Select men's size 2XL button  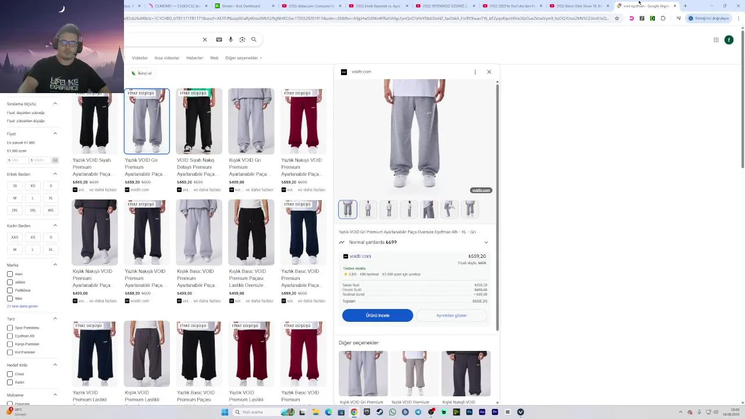(x=15, y=210)
